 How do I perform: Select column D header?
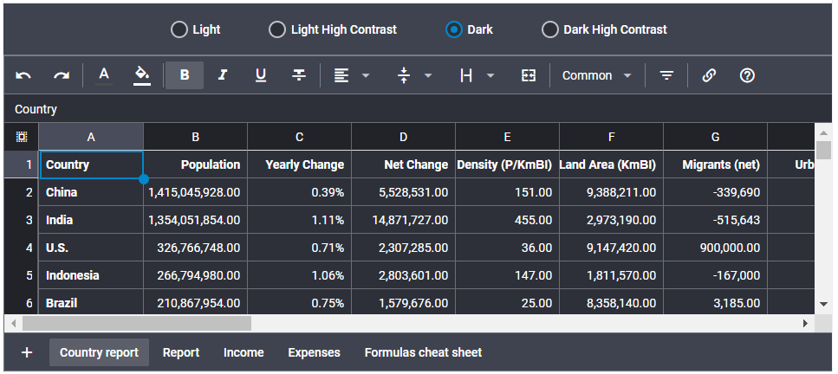404,137
